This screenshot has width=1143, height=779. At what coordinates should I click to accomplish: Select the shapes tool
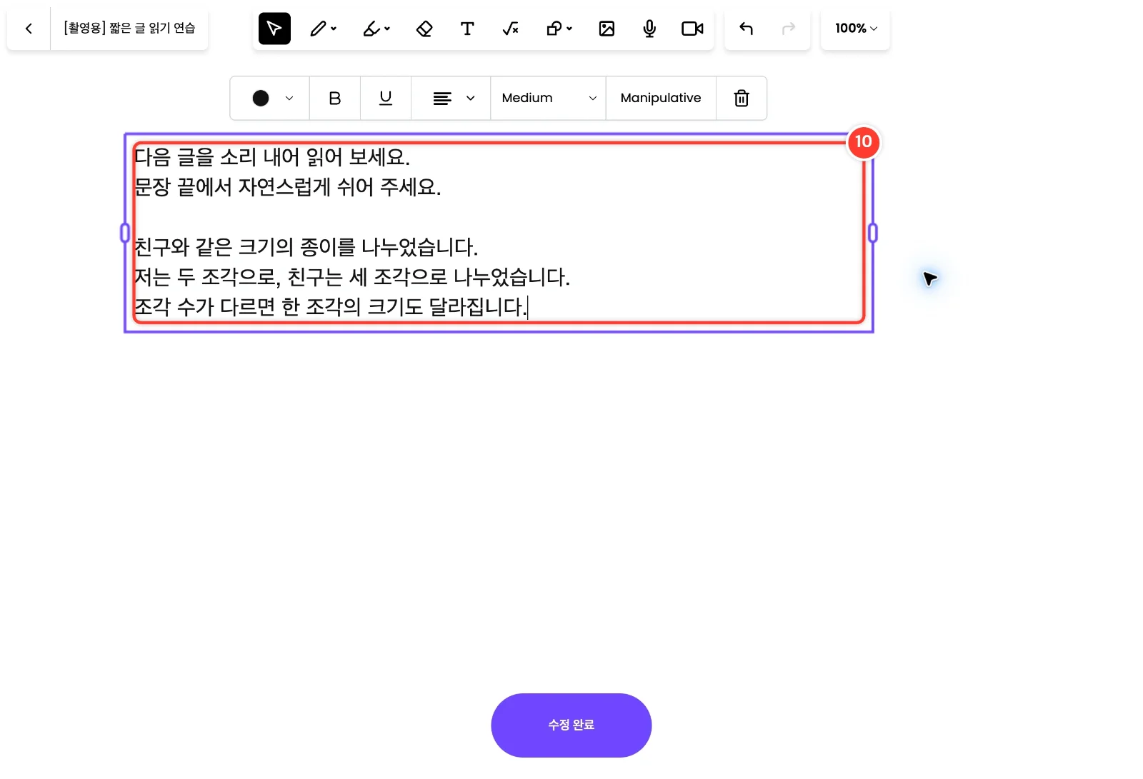(x=554, y=29)
